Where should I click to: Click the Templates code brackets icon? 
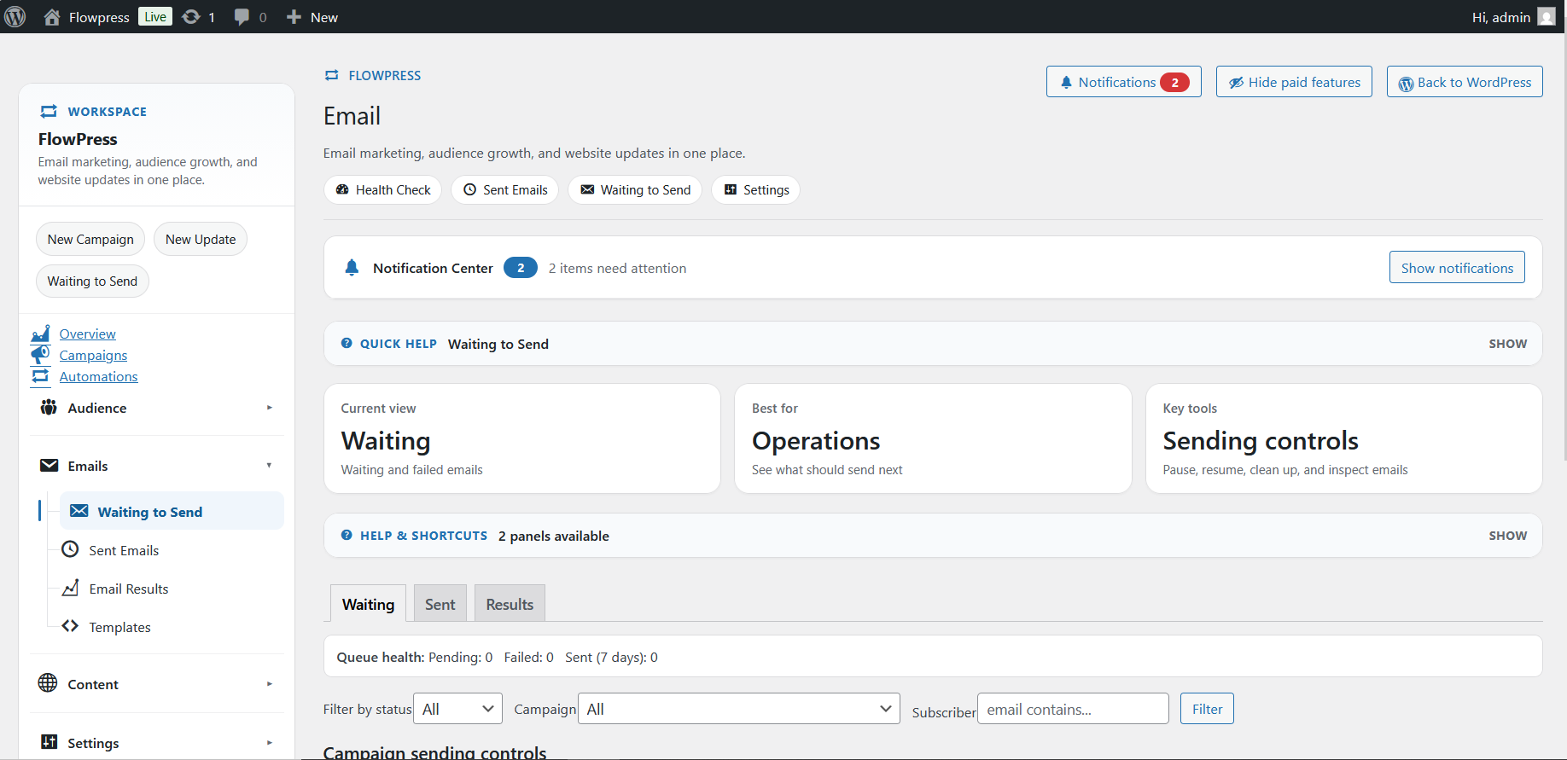[71, 627]
